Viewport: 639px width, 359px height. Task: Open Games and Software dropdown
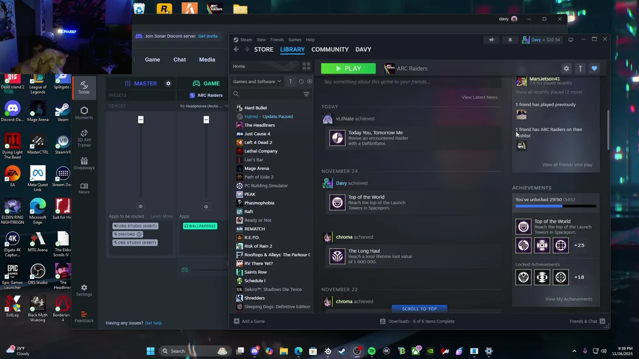click(257, 81)
